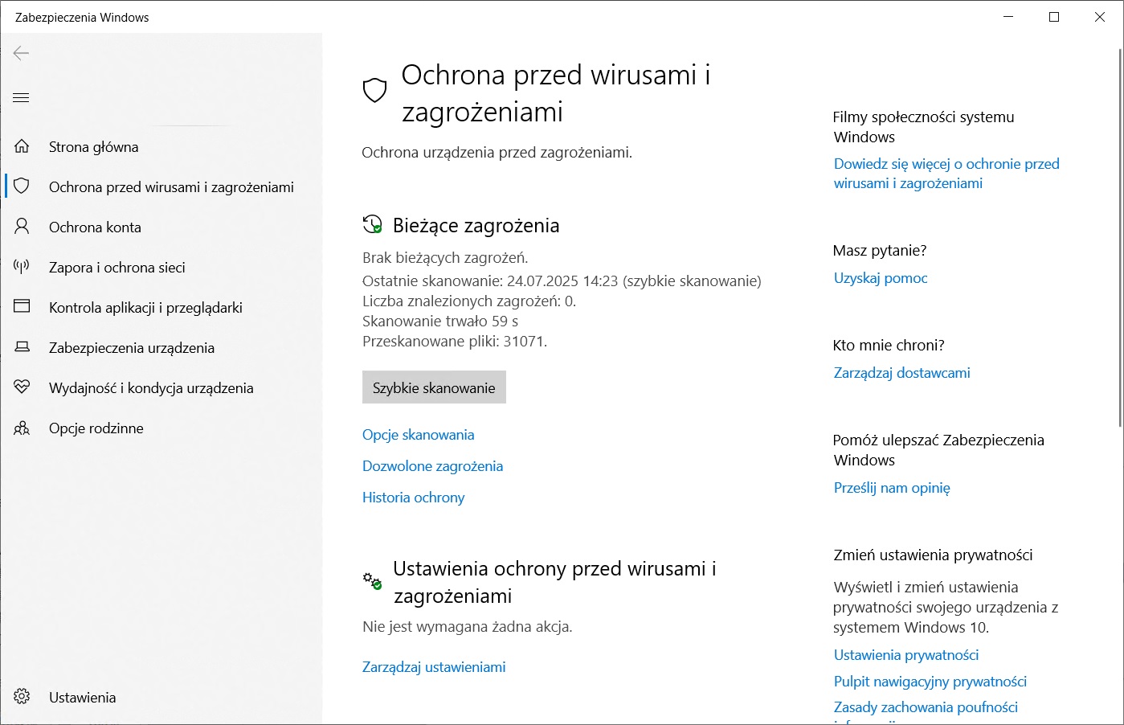Click the home icon for Strona główna
This screenshot has width=1124, height=725.
22,146
